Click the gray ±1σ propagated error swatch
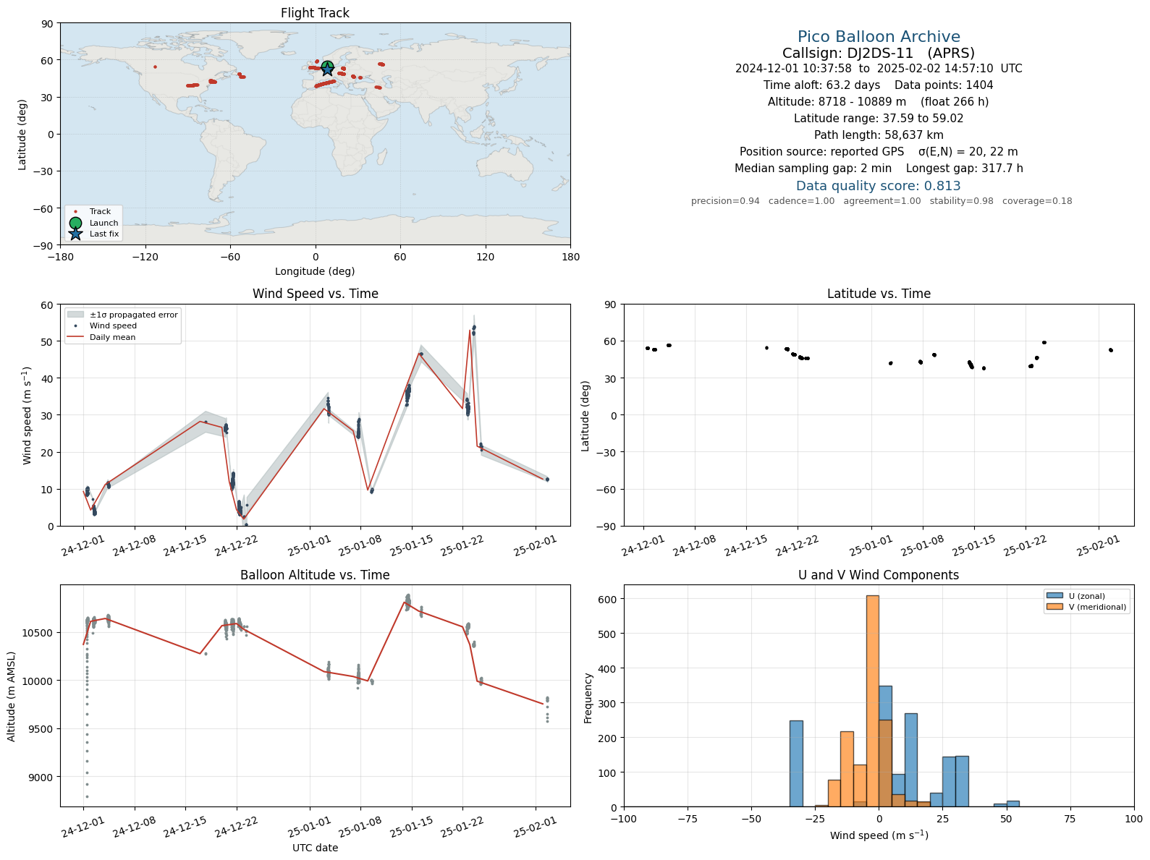Screen dimensions: 1150x860 (x=75, y=315)
